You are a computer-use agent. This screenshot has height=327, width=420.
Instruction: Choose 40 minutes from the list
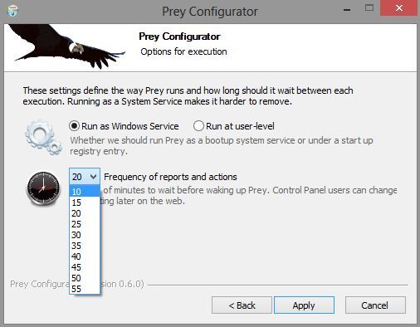[85, 256]
